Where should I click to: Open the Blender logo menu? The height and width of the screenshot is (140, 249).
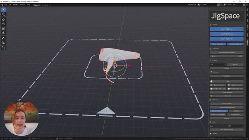2,5
